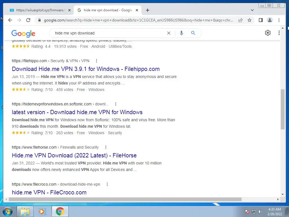Open the Action Center flag tray icon
This screenshot has height=217, width=289.
pyautogui.click(x=247, y=212)
